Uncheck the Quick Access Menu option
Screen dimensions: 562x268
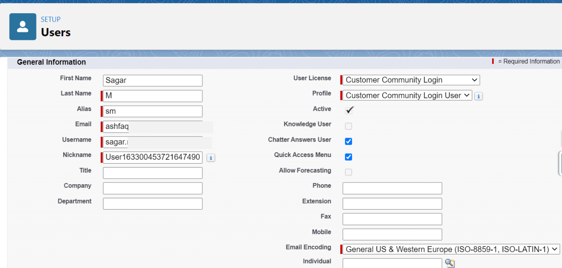click(348, 157)
